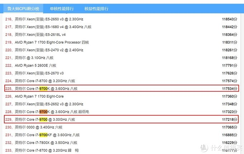Screen dimensions: 244x154
Task: Click the Core i7-9700K 超低电 entry
Action: pos(52,112)
